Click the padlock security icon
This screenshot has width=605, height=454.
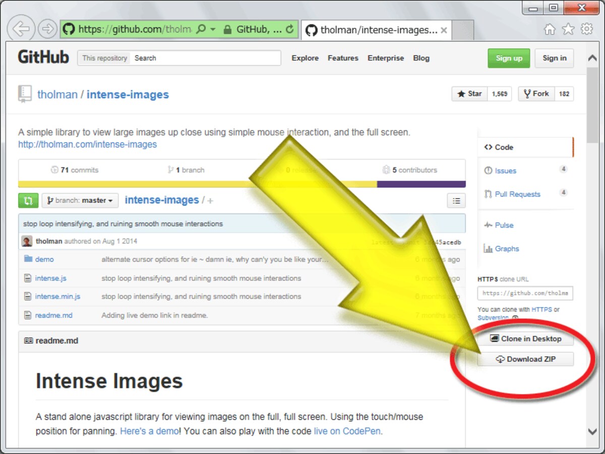227,29
